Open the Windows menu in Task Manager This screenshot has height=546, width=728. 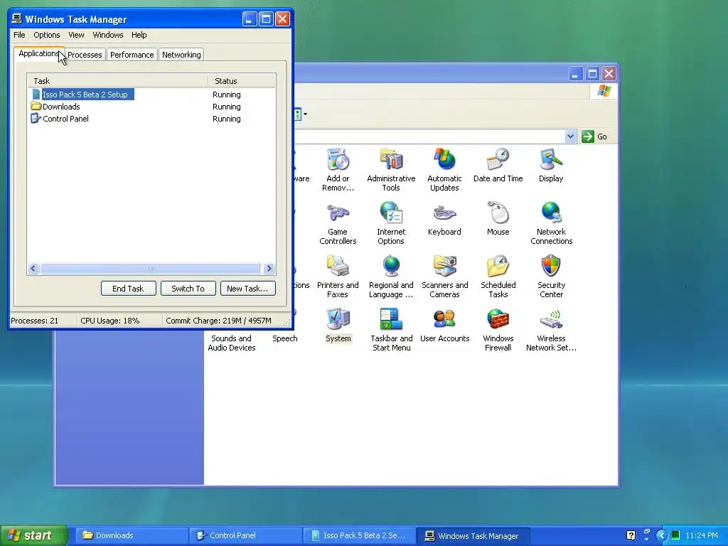(x=108, y=35)
